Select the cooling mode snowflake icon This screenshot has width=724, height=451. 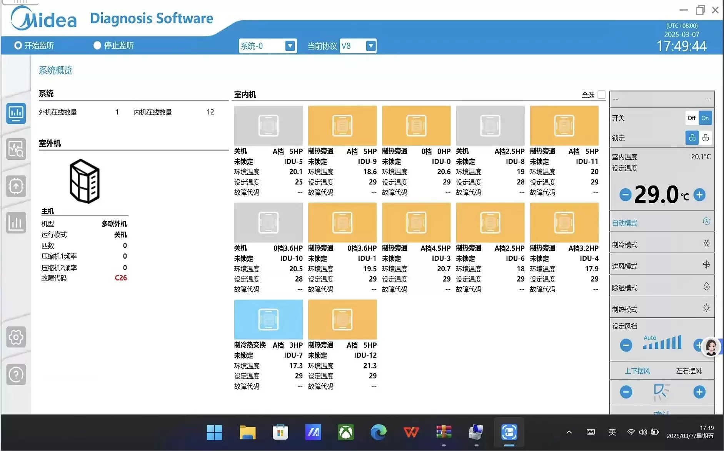[706, 244]
